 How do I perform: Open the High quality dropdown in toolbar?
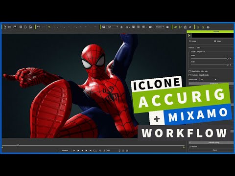click(113, 27)
